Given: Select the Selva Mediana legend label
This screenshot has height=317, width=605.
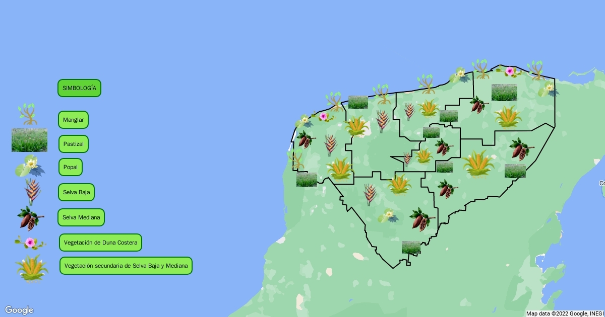Looking at the screenshot, I should coord(81,217).
